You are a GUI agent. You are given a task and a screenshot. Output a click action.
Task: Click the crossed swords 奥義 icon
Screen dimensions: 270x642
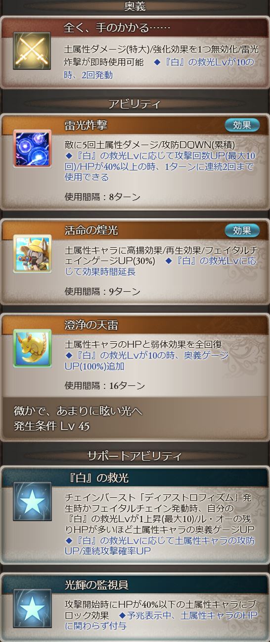(32, 51)
